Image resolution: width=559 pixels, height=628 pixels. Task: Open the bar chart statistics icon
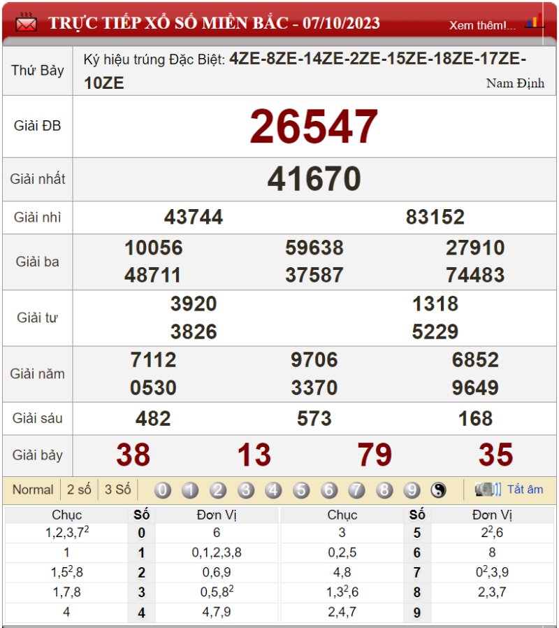point(535,22)
